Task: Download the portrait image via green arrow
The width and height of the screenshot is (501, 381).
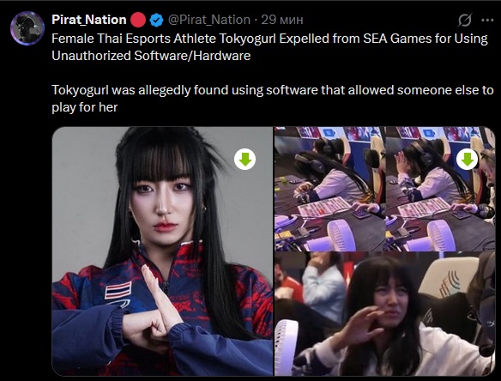Action: pos(244,159)
